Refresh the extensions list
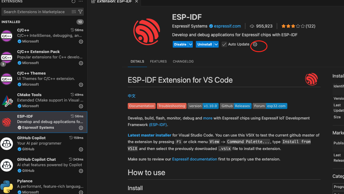Viewport: 344px width, 194px height. [73, 1]
